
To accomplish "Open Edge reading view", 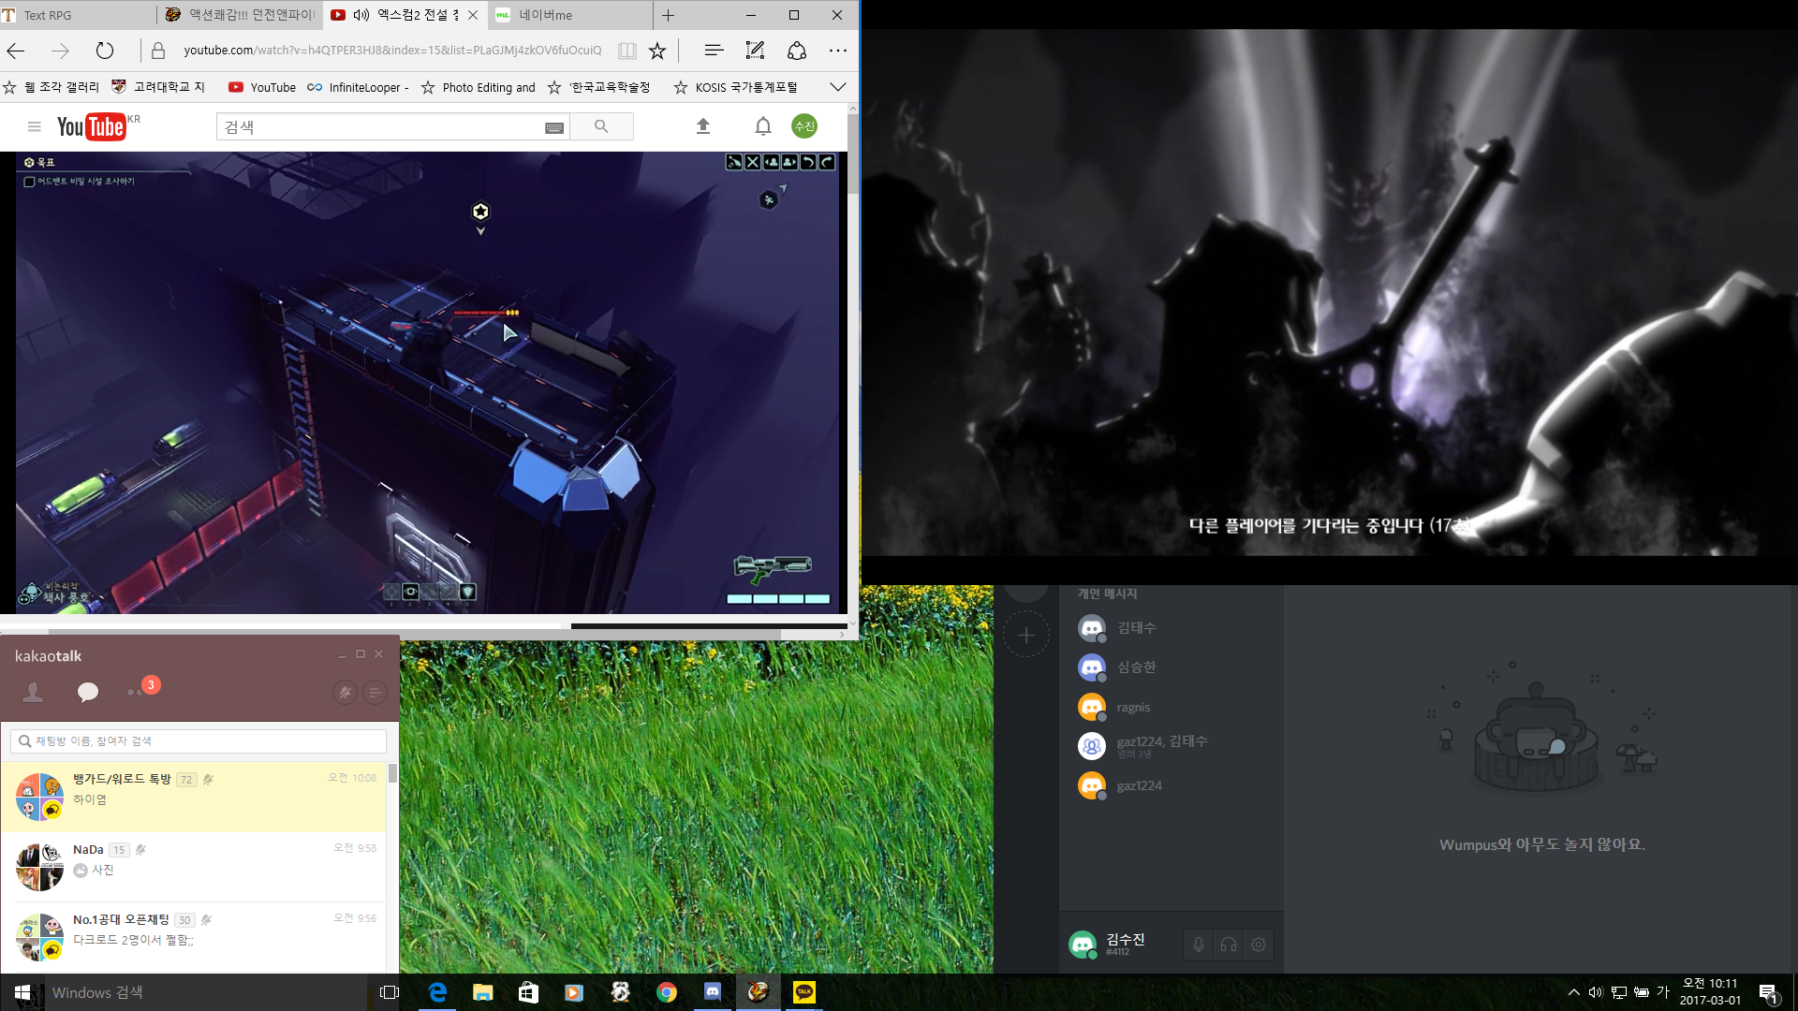I will 627,51.
